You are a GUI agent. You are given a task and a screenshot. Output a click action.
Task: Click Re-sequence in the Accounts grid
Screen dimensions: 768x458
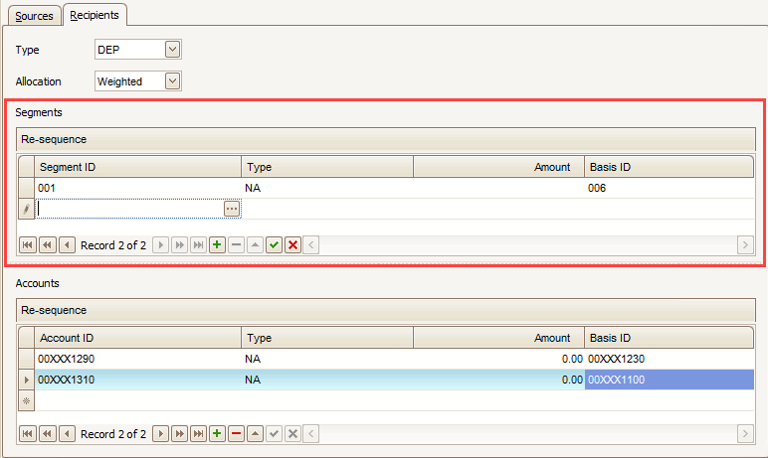click(x=54, y=310)
